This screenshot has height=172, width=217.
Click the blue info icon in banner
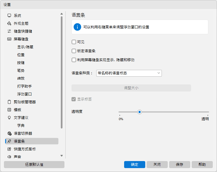77,27
